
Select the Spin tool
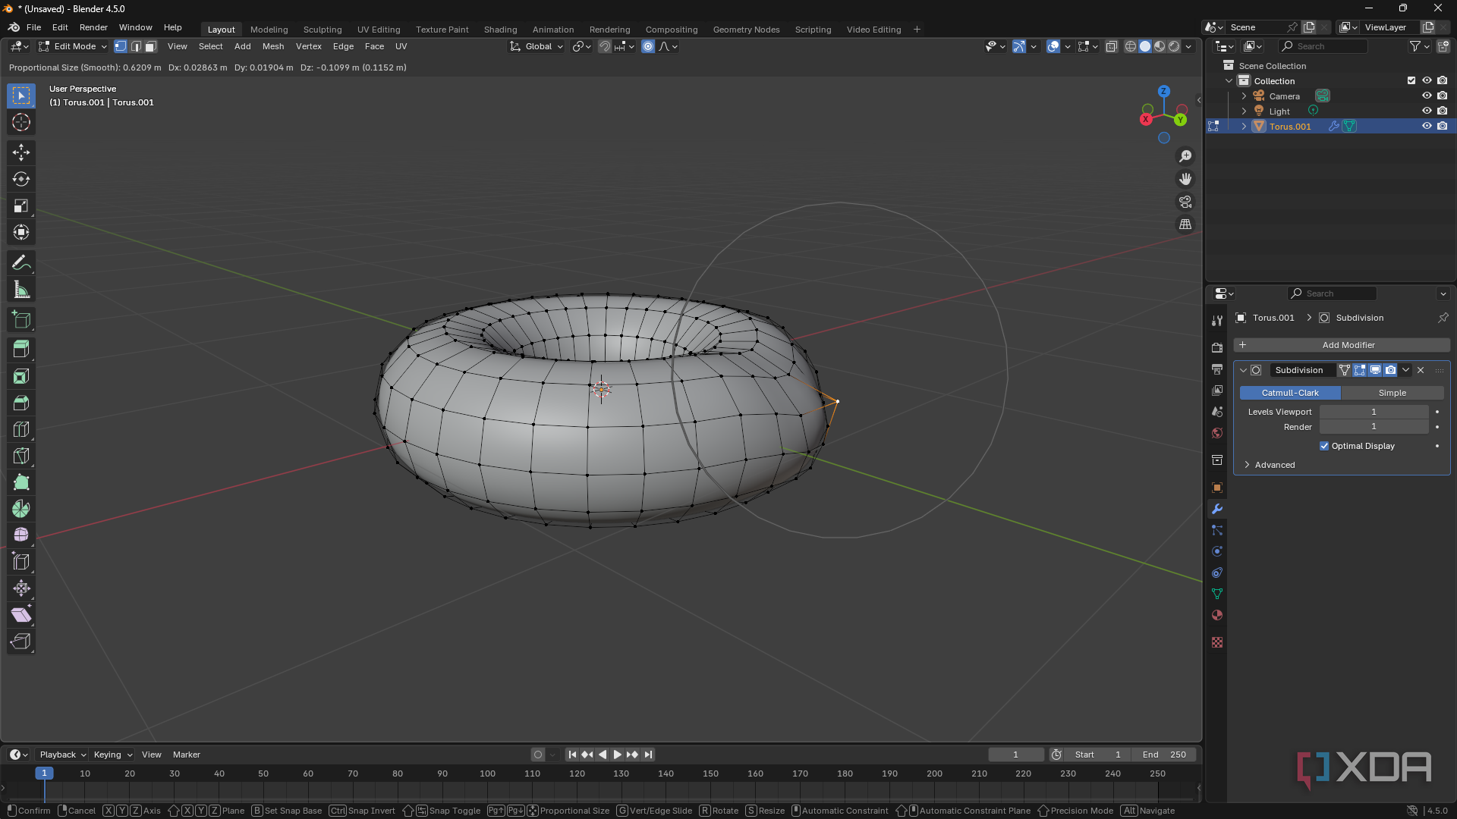click(x=21, y=509)
